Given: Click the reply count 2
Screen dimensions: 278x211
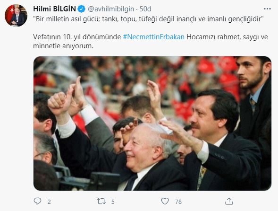Looking at the screenshot, I should pyautogui.click(x=49, y=202).
